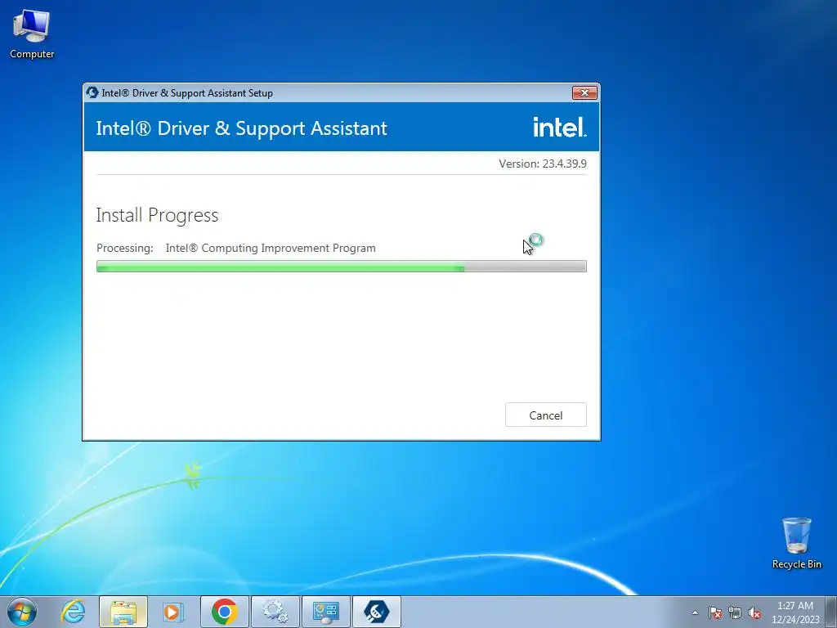Click the setup icon in title bar
The image size is (837, 628).
[92, 92]
